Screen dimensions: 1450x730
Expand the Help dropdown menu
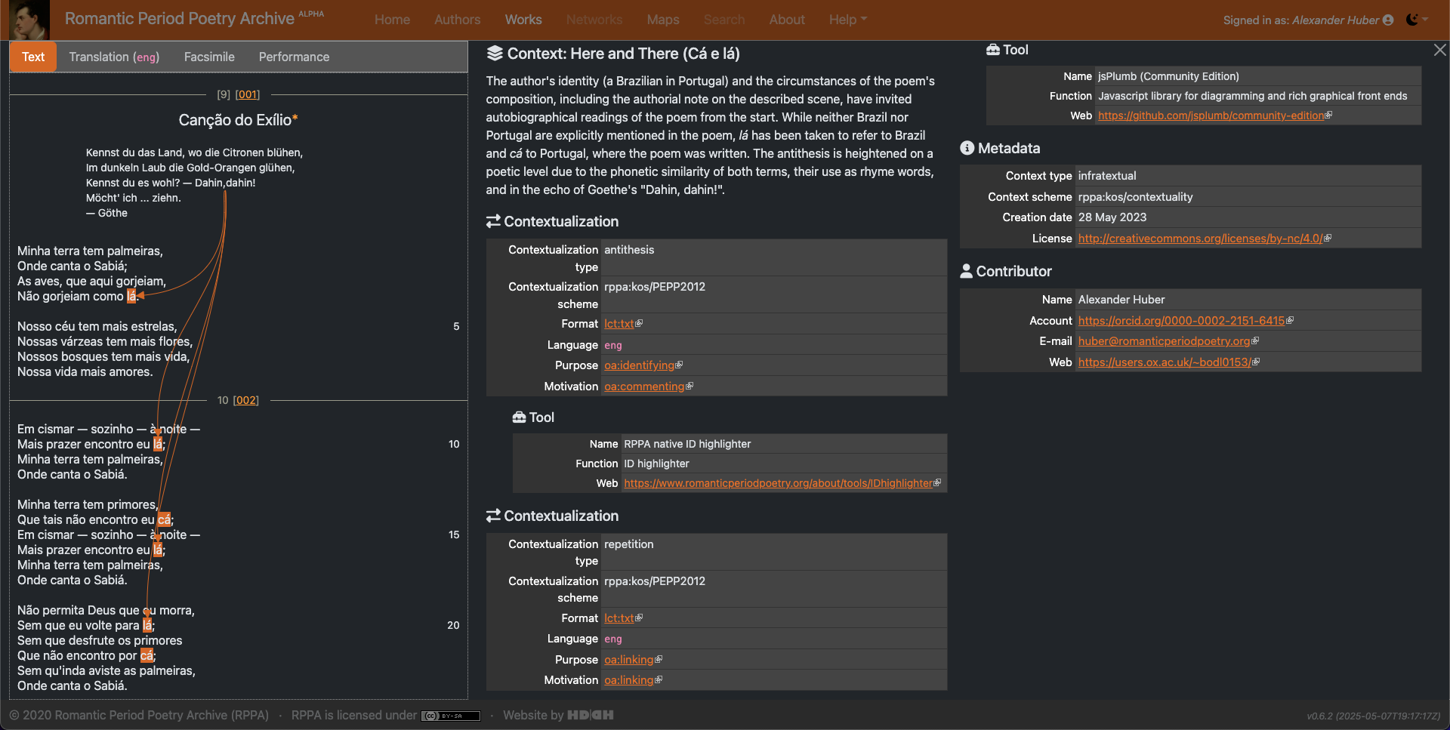(847, 20)
